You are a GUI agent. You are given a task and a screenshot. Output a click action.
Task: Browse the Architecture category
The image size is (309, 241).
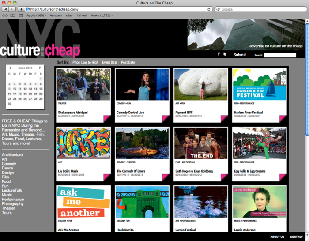pos(12,154)
